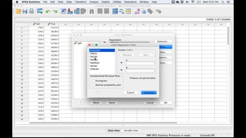
Task: Select DEPENDNT in the variable list
Action: (102, 50)
